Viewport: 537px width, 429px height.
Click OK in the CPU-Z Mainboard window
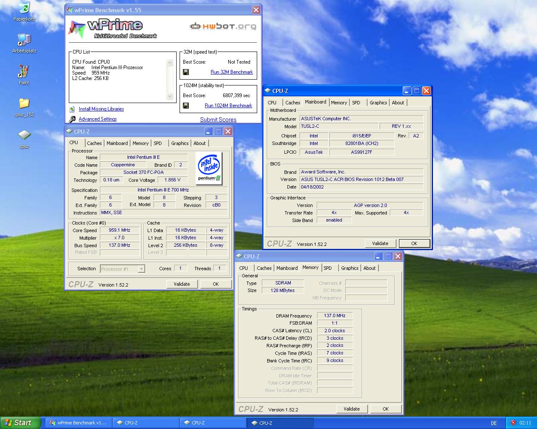[x=414, y=243]
